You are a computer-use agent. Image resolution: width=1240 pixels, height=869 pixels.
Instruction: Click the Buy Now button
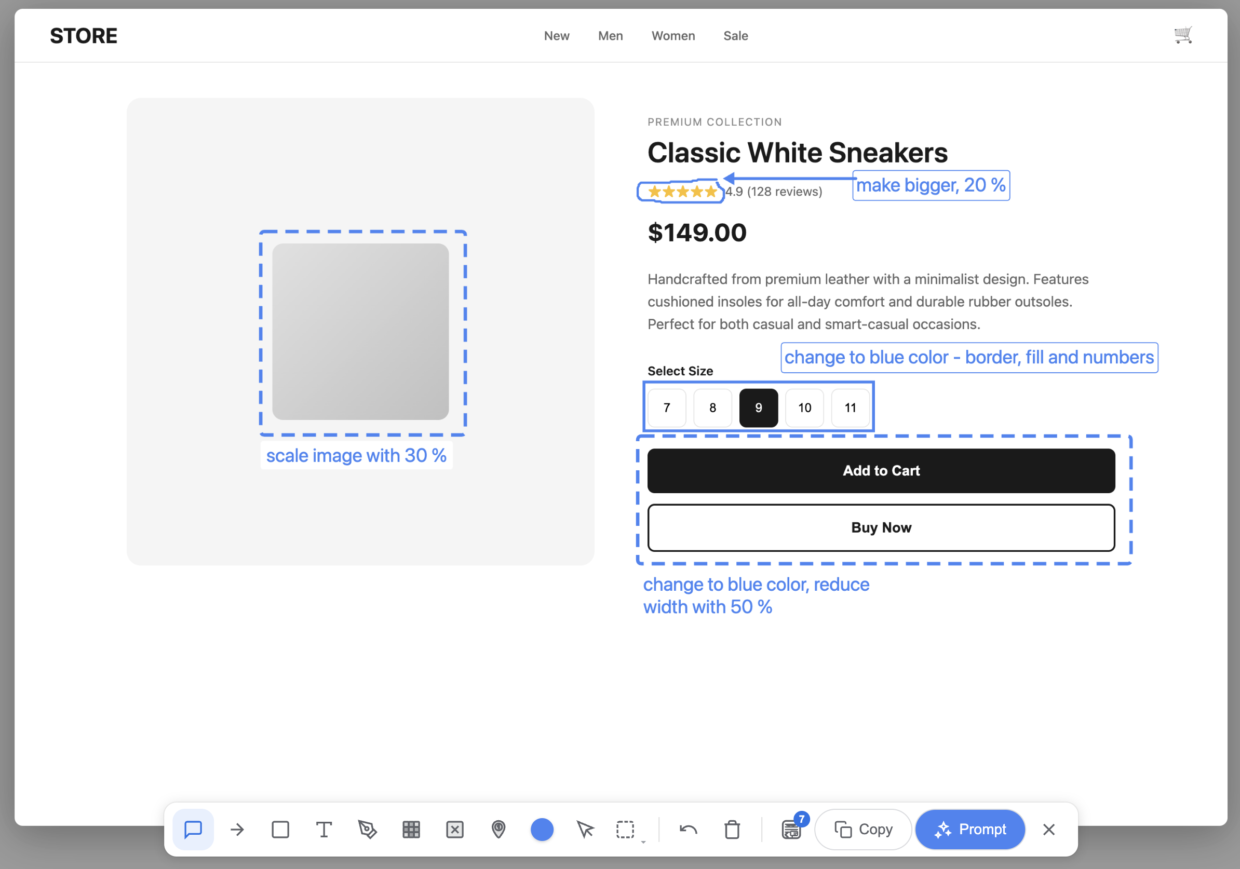point(881,527)
